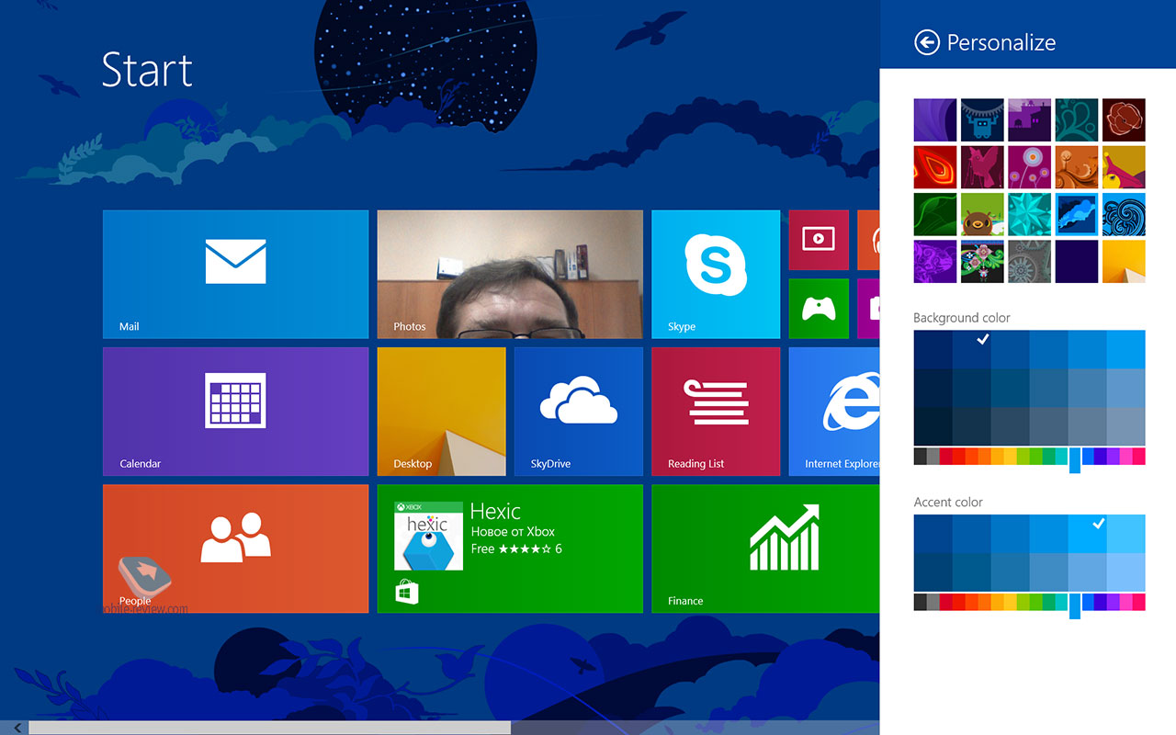Choose the purple ornate swirl background thumbnail
This screenshot has height=735, width=1176.
[935, 261]
